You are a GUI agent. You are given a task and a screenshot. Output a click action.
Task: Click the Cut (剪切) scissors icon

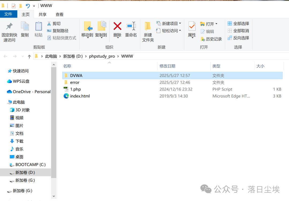pos(49,23)
